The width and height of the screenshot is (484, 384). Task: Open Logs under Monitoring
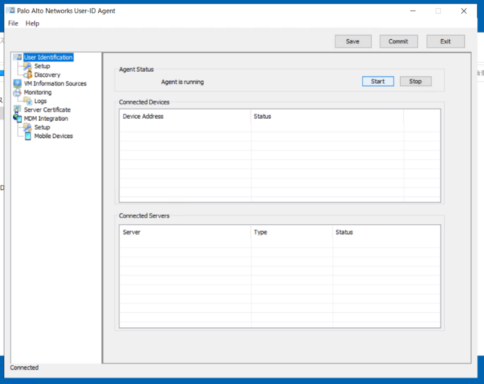[40, 101]
